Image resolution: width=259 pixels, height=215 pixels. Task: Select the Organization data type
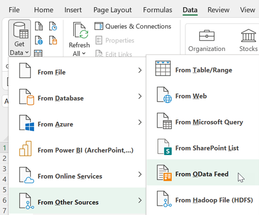[207, 41]
